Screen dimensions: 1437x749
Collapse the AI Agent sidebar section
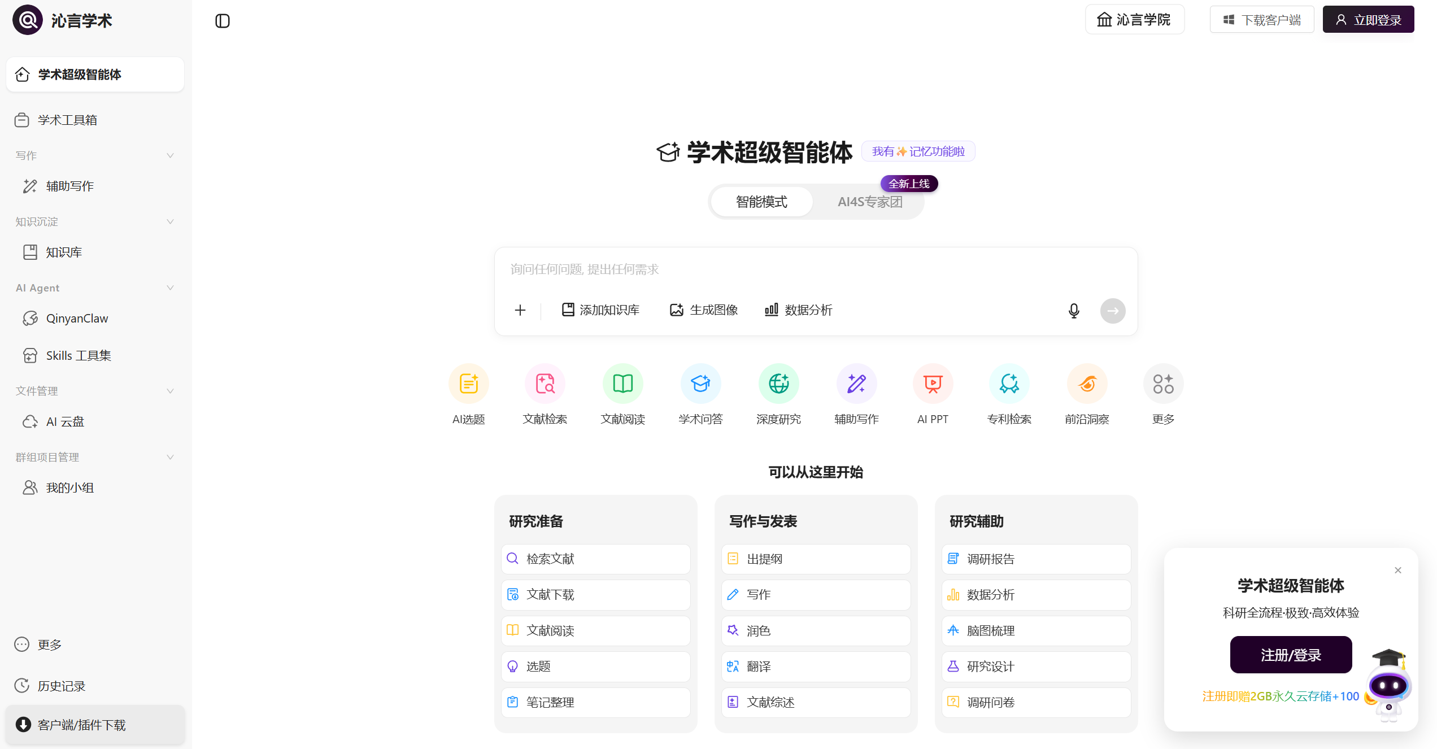170,288
